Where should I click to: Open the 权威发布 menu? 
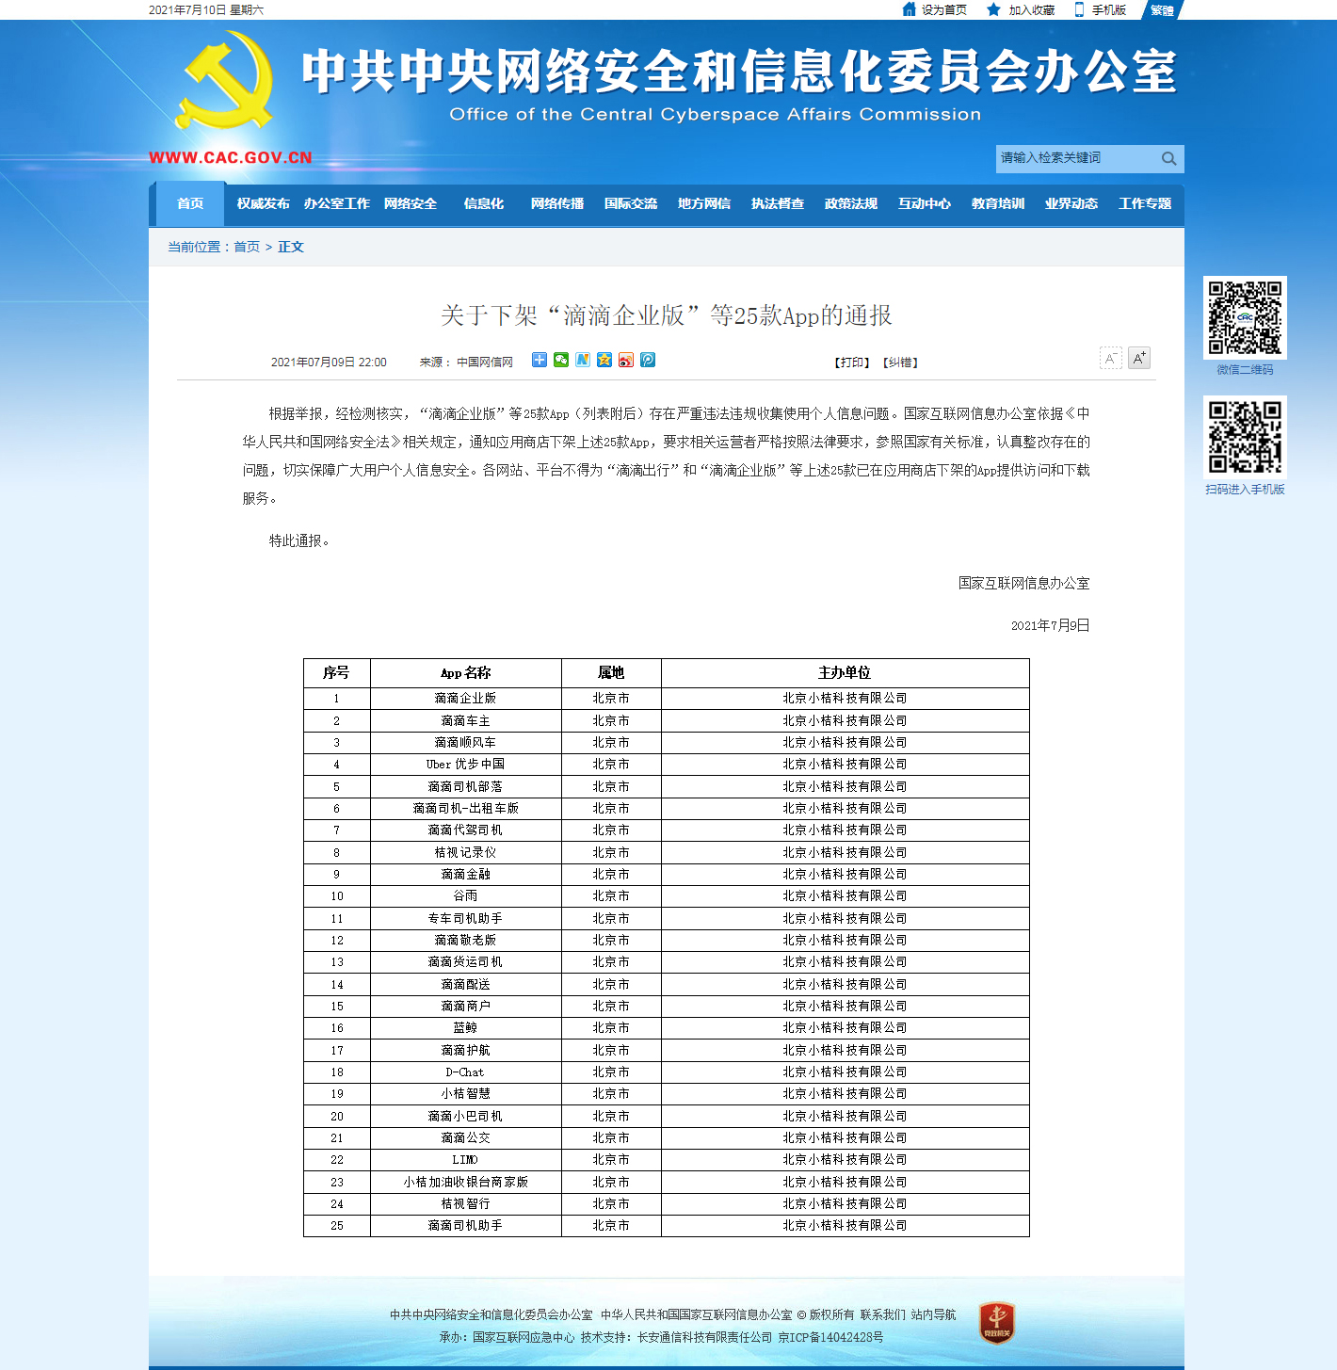(264, 203)
